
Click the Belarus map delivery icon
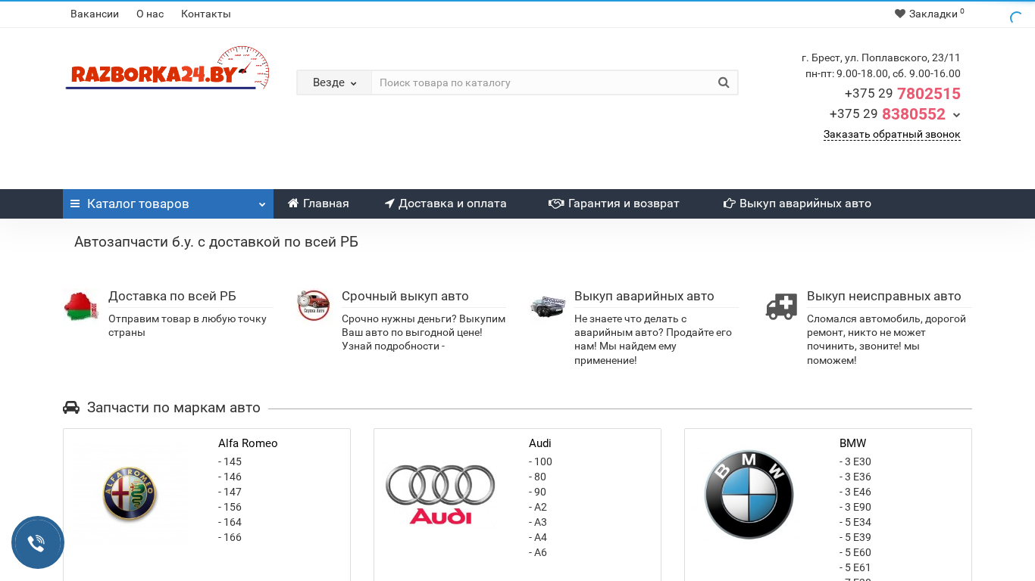point(81,306)
